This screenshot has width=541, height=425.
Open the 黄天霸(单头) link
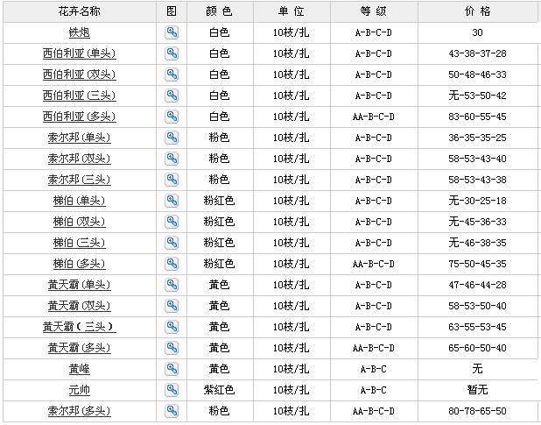click(x=80, y=285)
